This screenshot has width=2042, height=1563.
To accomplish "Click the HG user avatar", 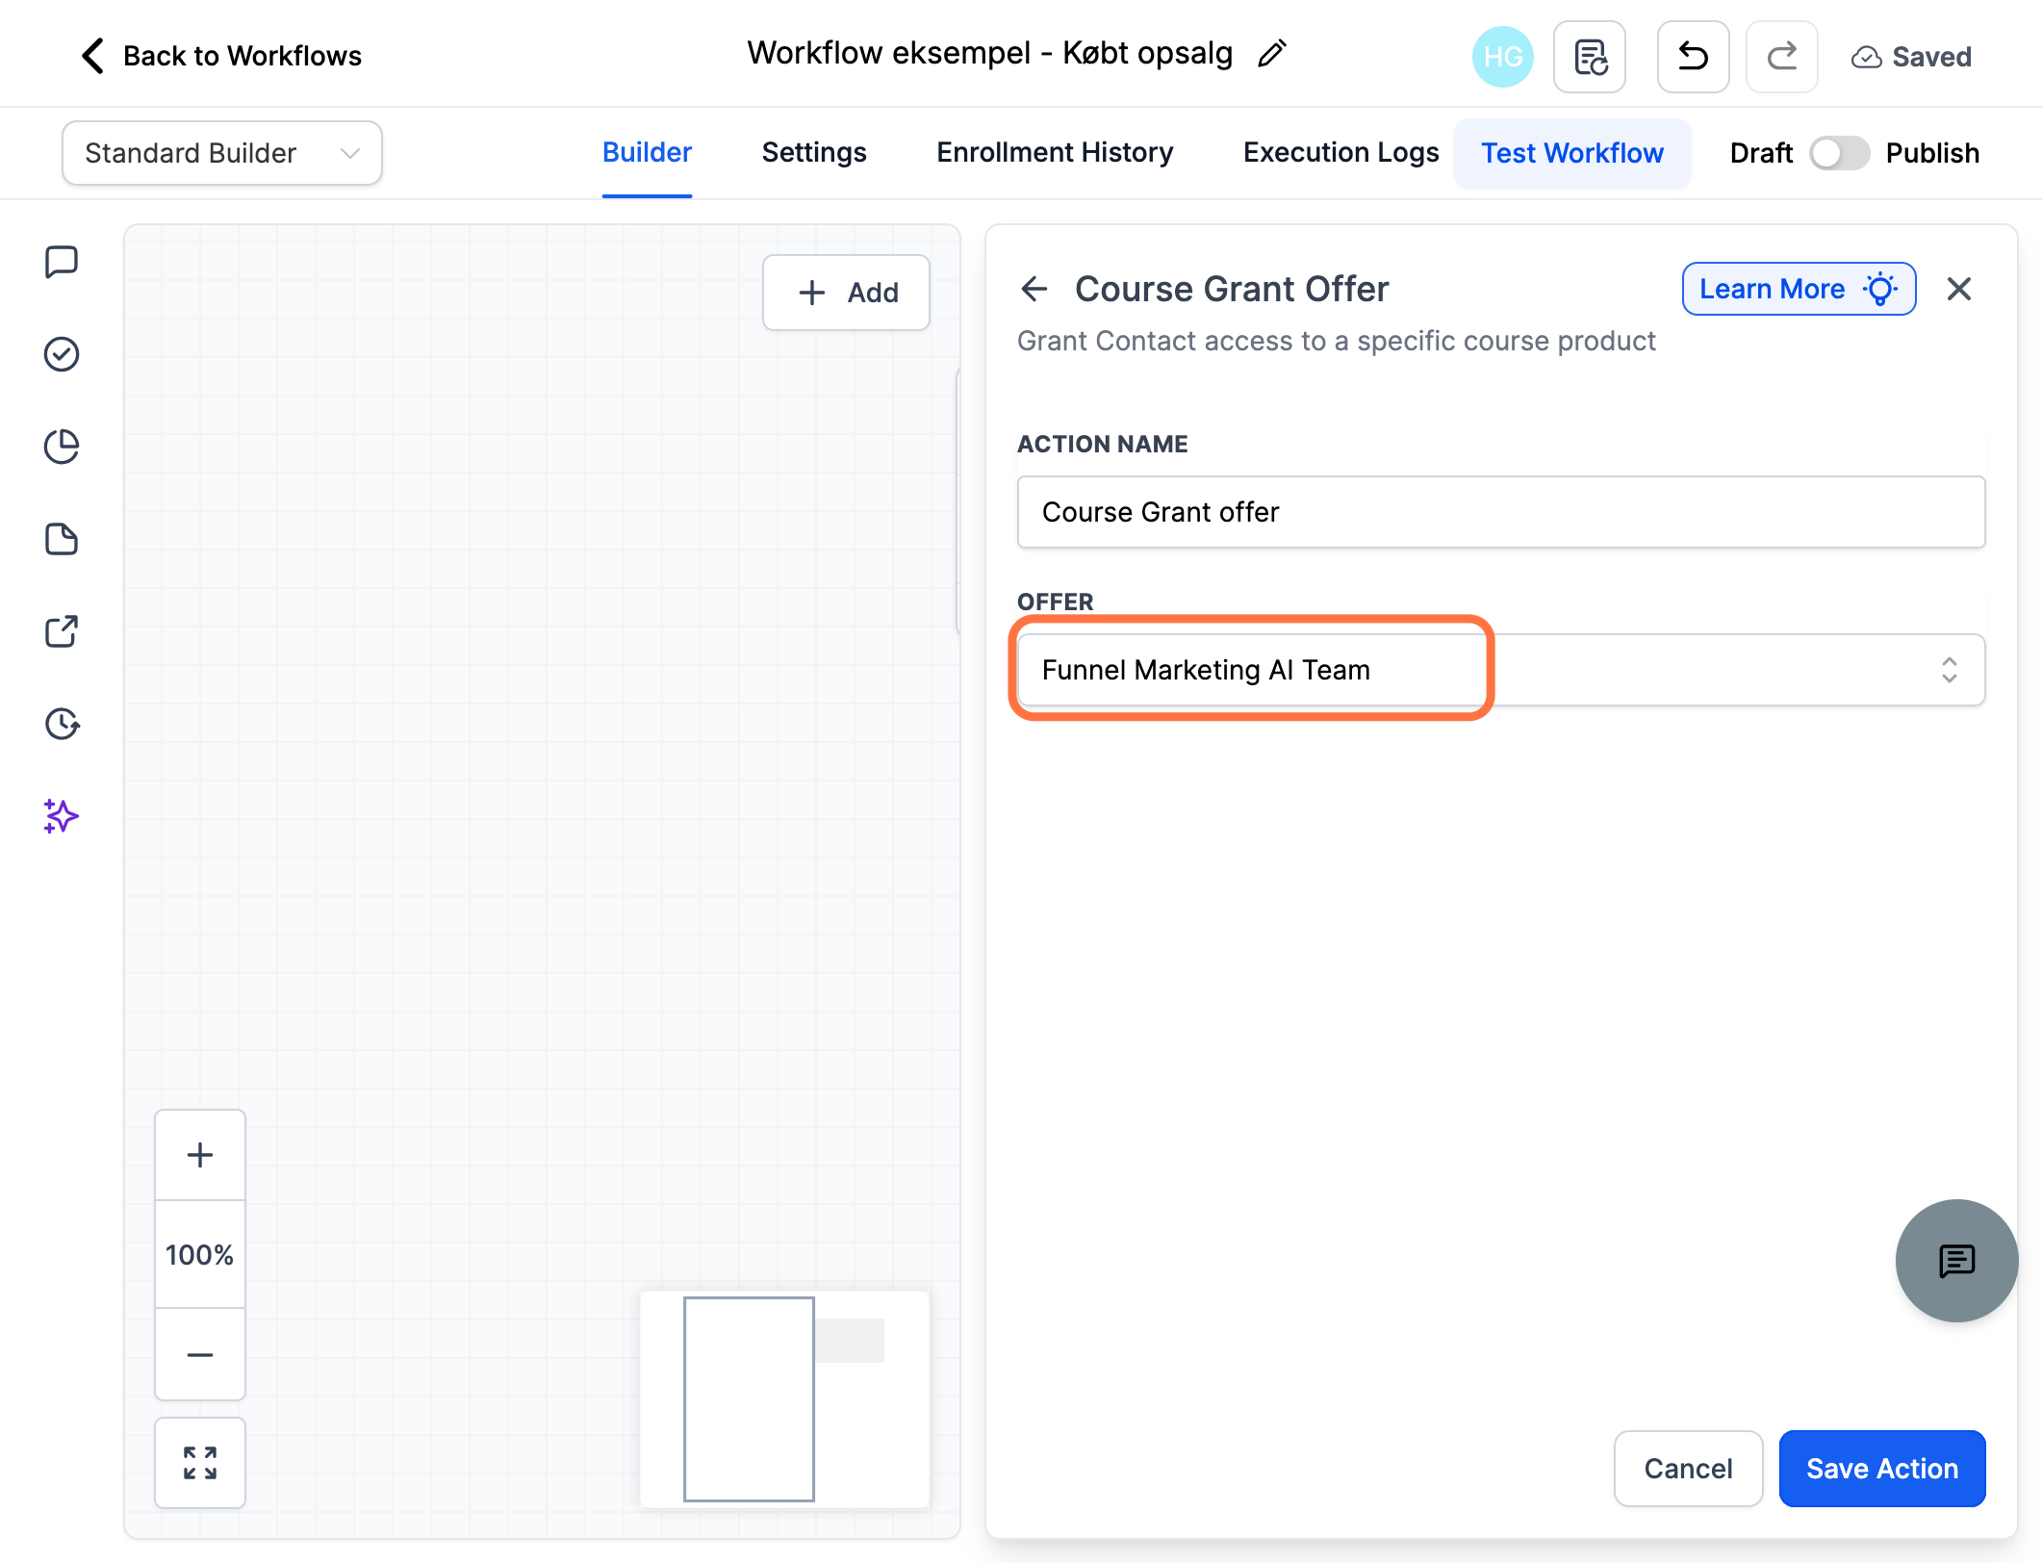I will [1502, 57].
